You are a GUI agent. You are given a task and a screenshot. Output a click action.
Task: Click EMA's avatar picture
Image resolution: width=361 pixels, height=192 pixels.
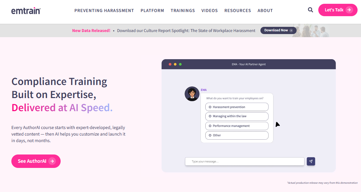pyautogui.click(x=192, y=94)
